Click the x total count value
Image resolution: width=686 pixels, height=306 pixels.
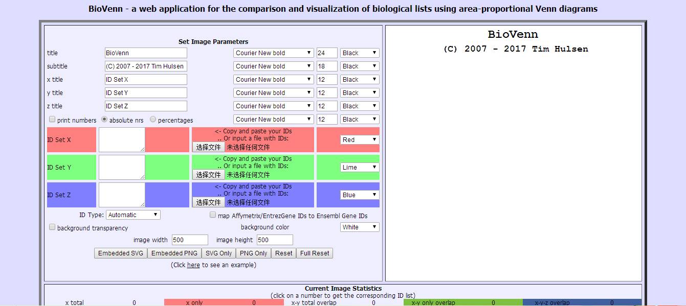[x=135, y=302]
